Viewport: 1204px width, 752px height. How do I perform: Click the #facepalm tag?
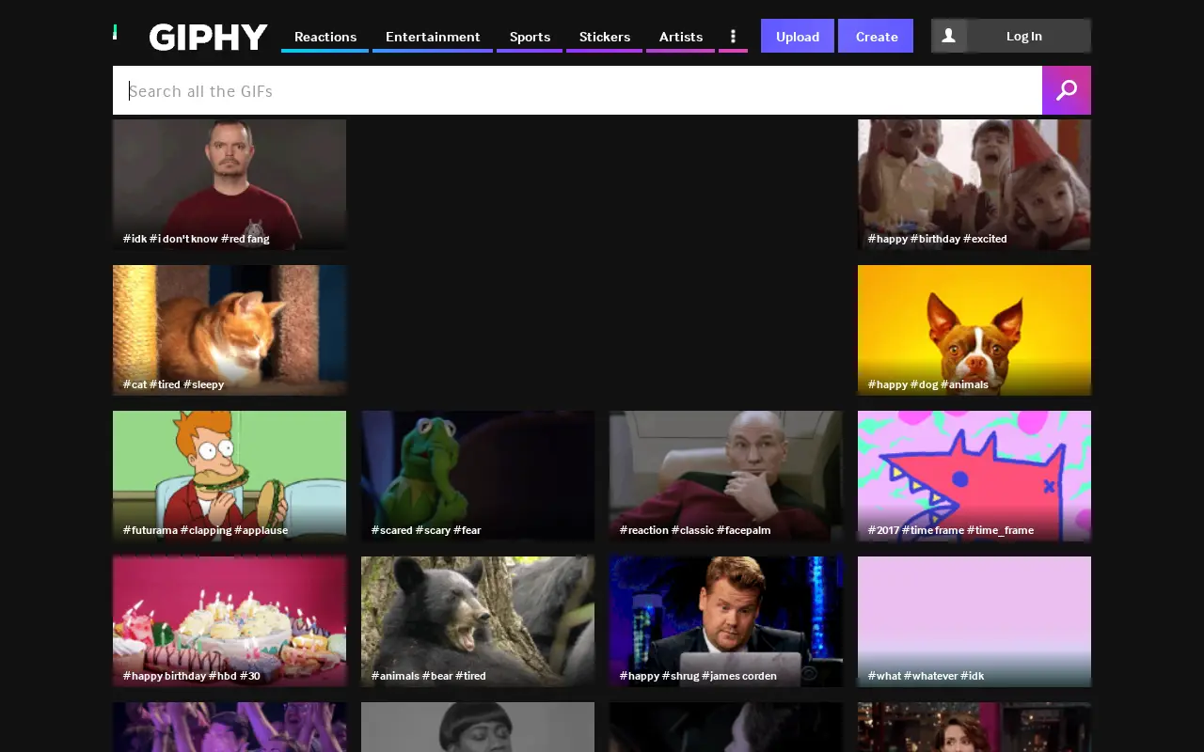coord(743,530)
